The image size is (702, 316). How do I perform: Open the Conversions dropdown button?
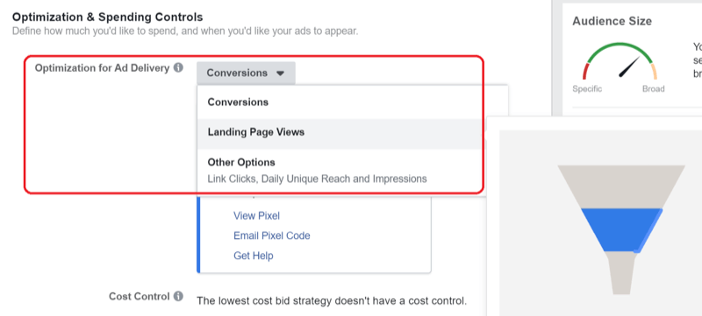pyautogui.click(x=246, y=73)
